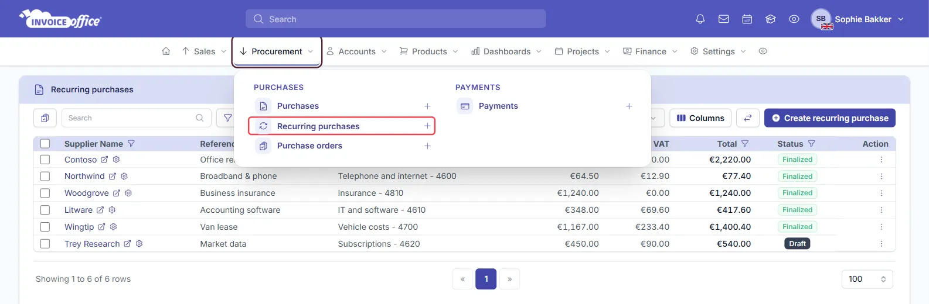The width and height of the screenshot is (929, 304).
Task: Tick the Litware row checkbox
Action: click(45, 210)
